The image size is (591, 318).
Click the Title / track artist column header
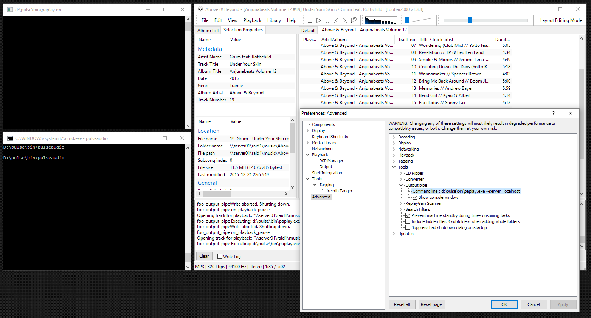[455, 40]
